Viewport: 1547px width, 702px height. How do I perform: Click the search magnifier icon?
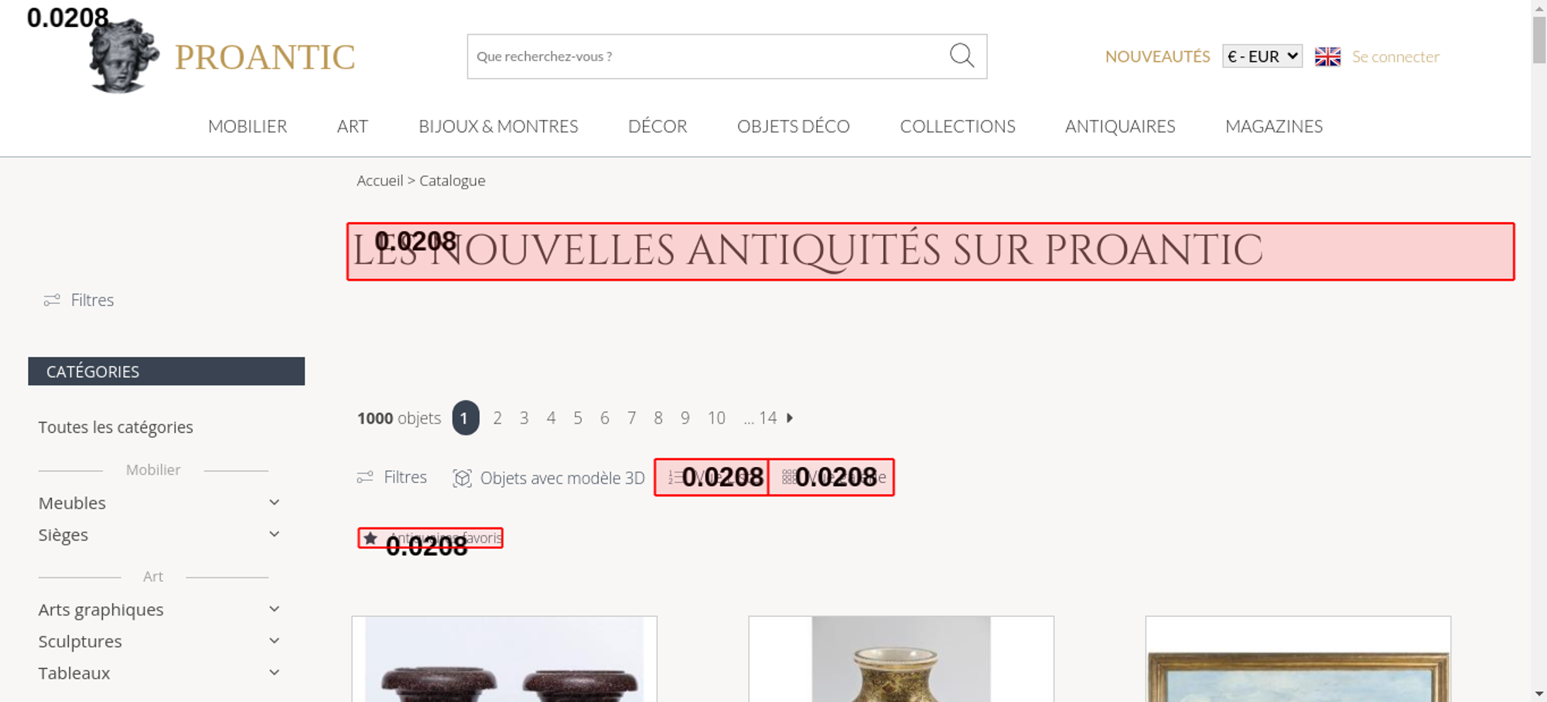coord(961,56)
